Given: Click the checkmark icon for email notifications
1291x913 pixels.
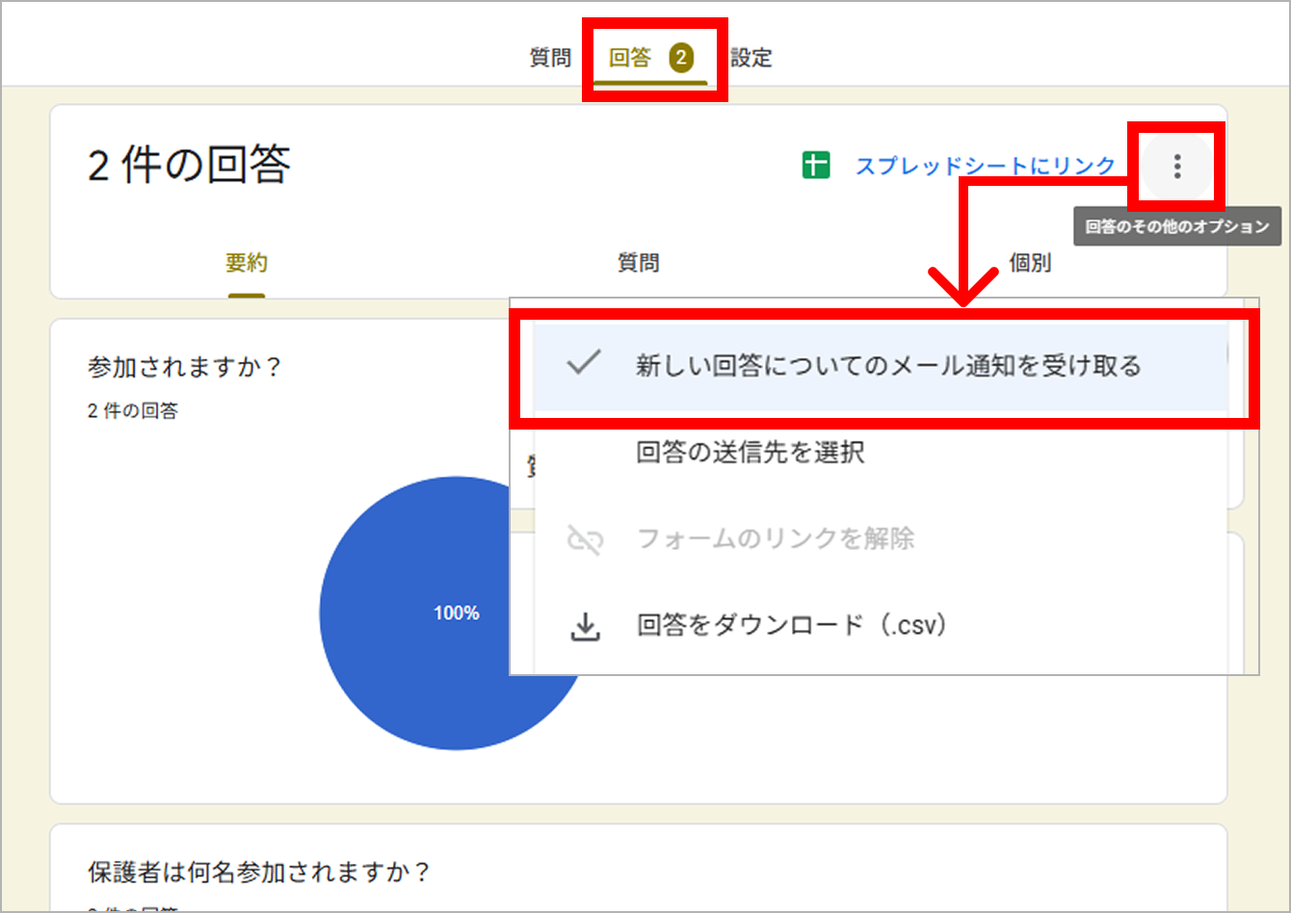Looking at the screenshot, I should pyautogui.click(x=584, y=364).
